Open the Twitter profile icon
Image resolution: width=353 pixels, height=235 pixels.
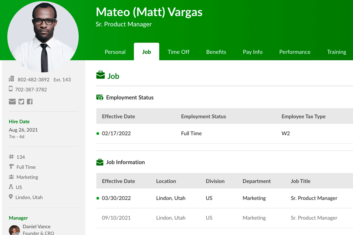coord(21,102)
